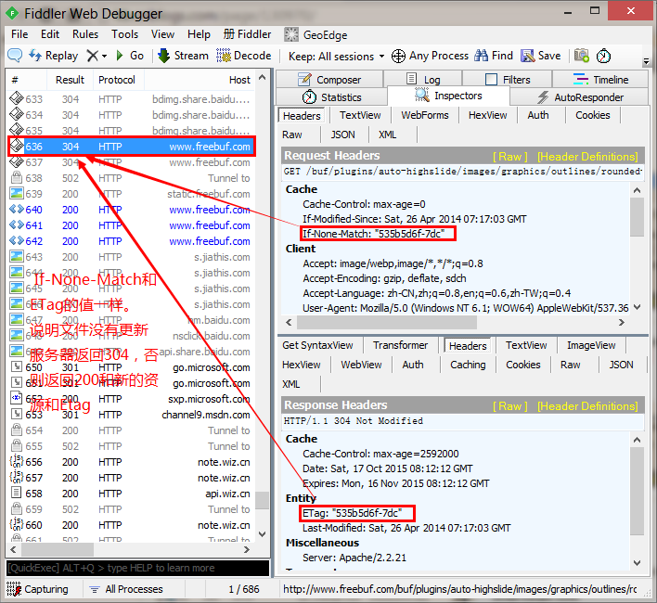
Task: Toggle the Decode option in toolbar
Action: click(x=243, y=56)
